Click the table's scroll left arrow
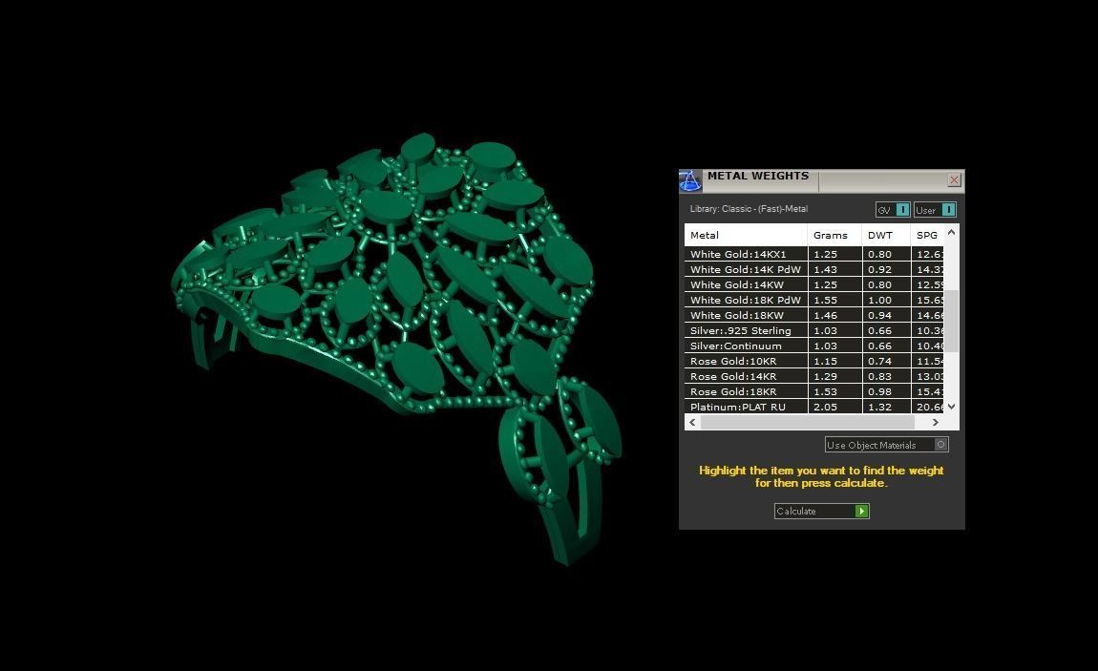Viewport: 1098px width, 671px height. pyautogui.click(x=692, y=422)
